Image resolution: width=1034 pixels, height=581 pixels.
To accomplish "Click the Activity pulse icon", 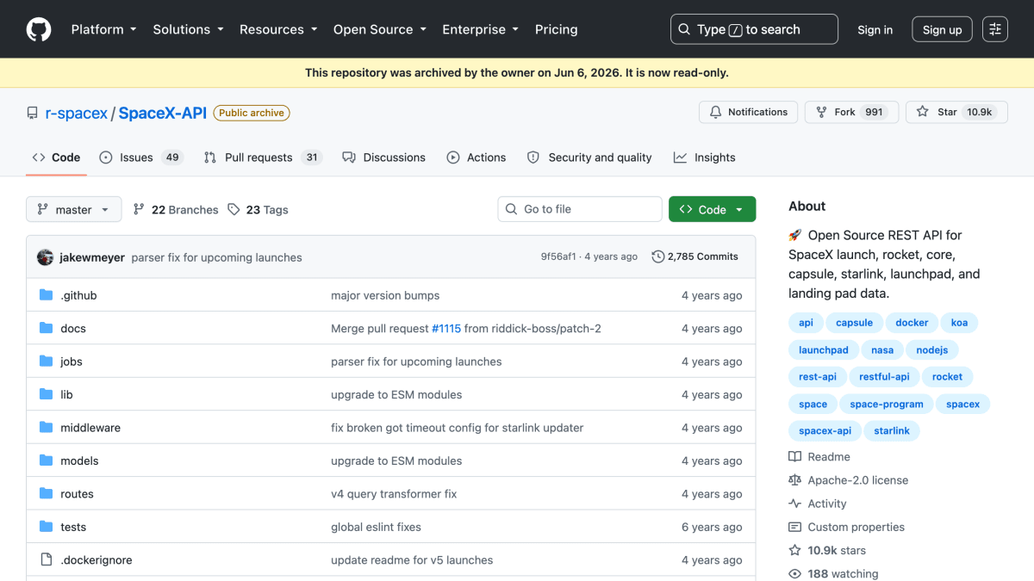I will click(794, 504).
